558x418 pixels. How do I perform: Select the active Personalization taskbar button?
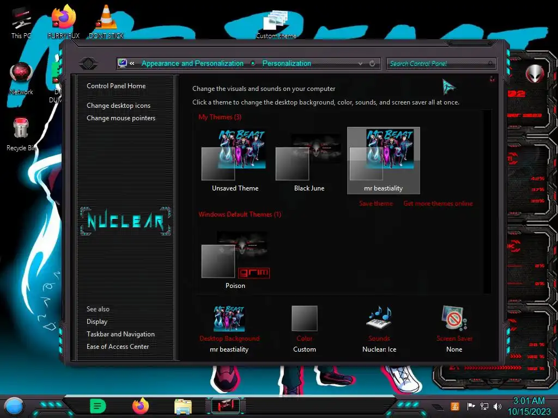tap(226, 406)
